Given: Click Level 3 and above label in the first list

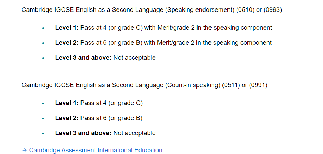Looking at the screenshot, I should pyautogui.click(x=83, y=58).
